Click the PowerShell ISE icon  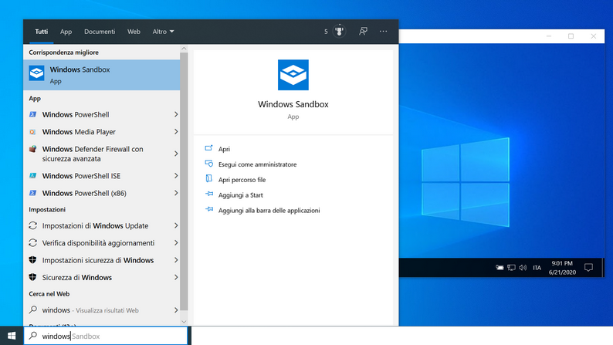click(x=33, y=176)
